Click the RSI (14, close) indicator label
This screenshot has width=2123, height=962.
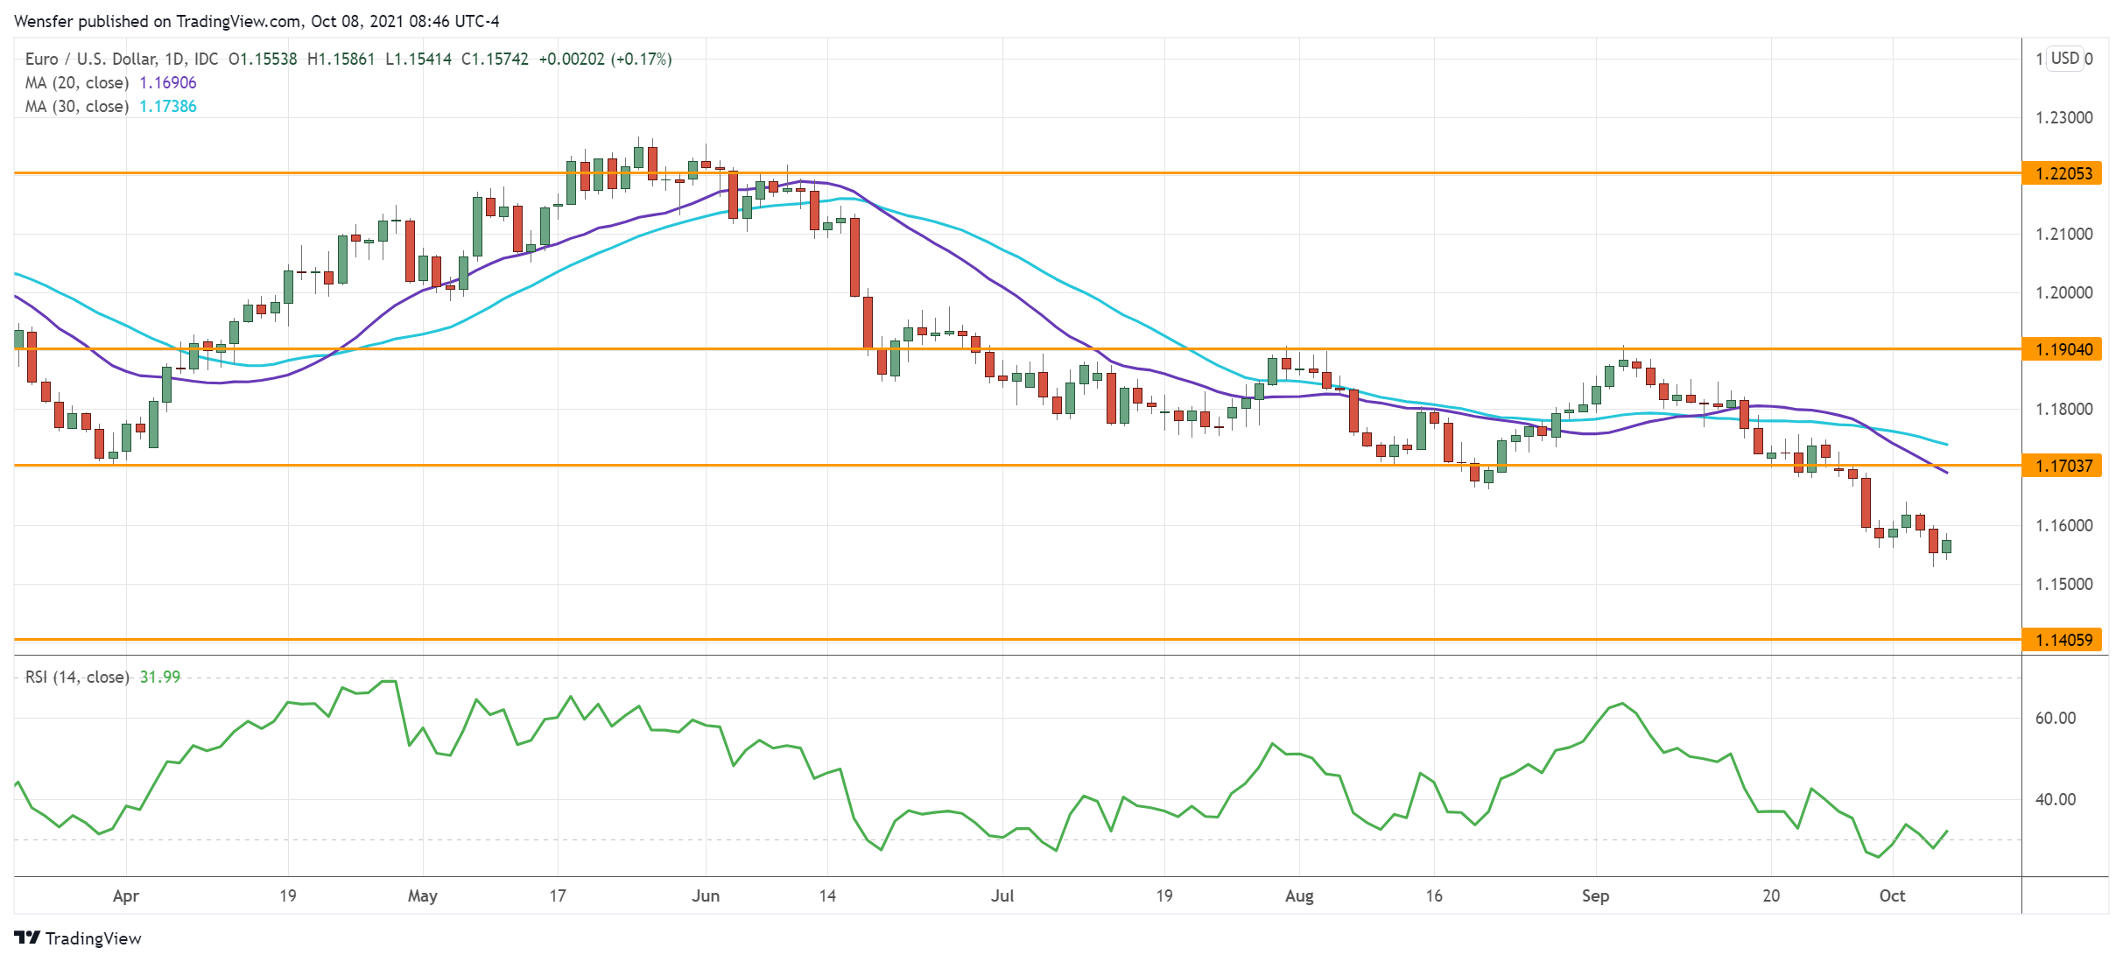pyautogui.click(x=77, y=678)
